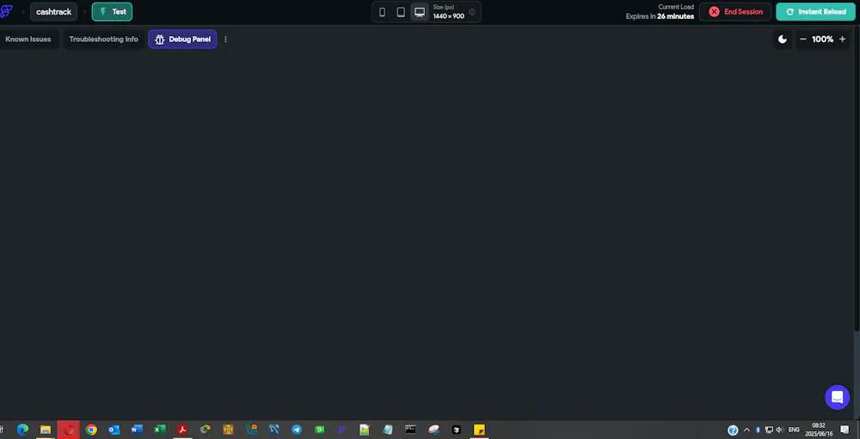Click the ENG language indicator
The image size is (860, 439).
tap(794, 430)
